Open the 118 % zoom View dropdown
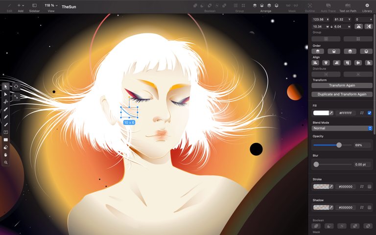The height and width of the screenshot is (235, 376). tap(51, 5)
